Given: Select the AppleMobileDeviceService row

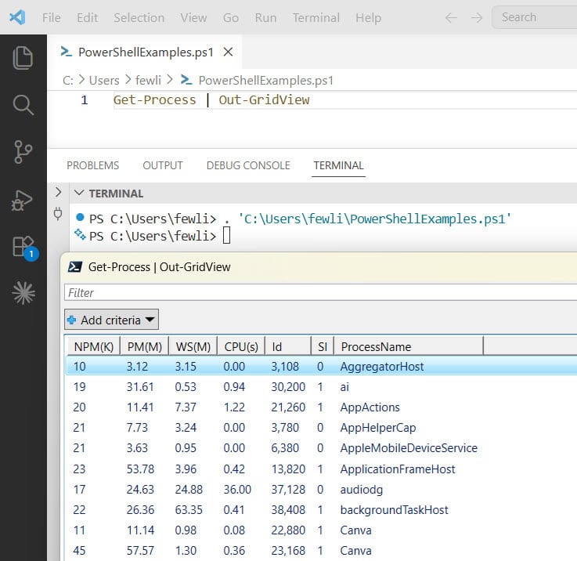Looking at the screenshot, I should [320, 448].
